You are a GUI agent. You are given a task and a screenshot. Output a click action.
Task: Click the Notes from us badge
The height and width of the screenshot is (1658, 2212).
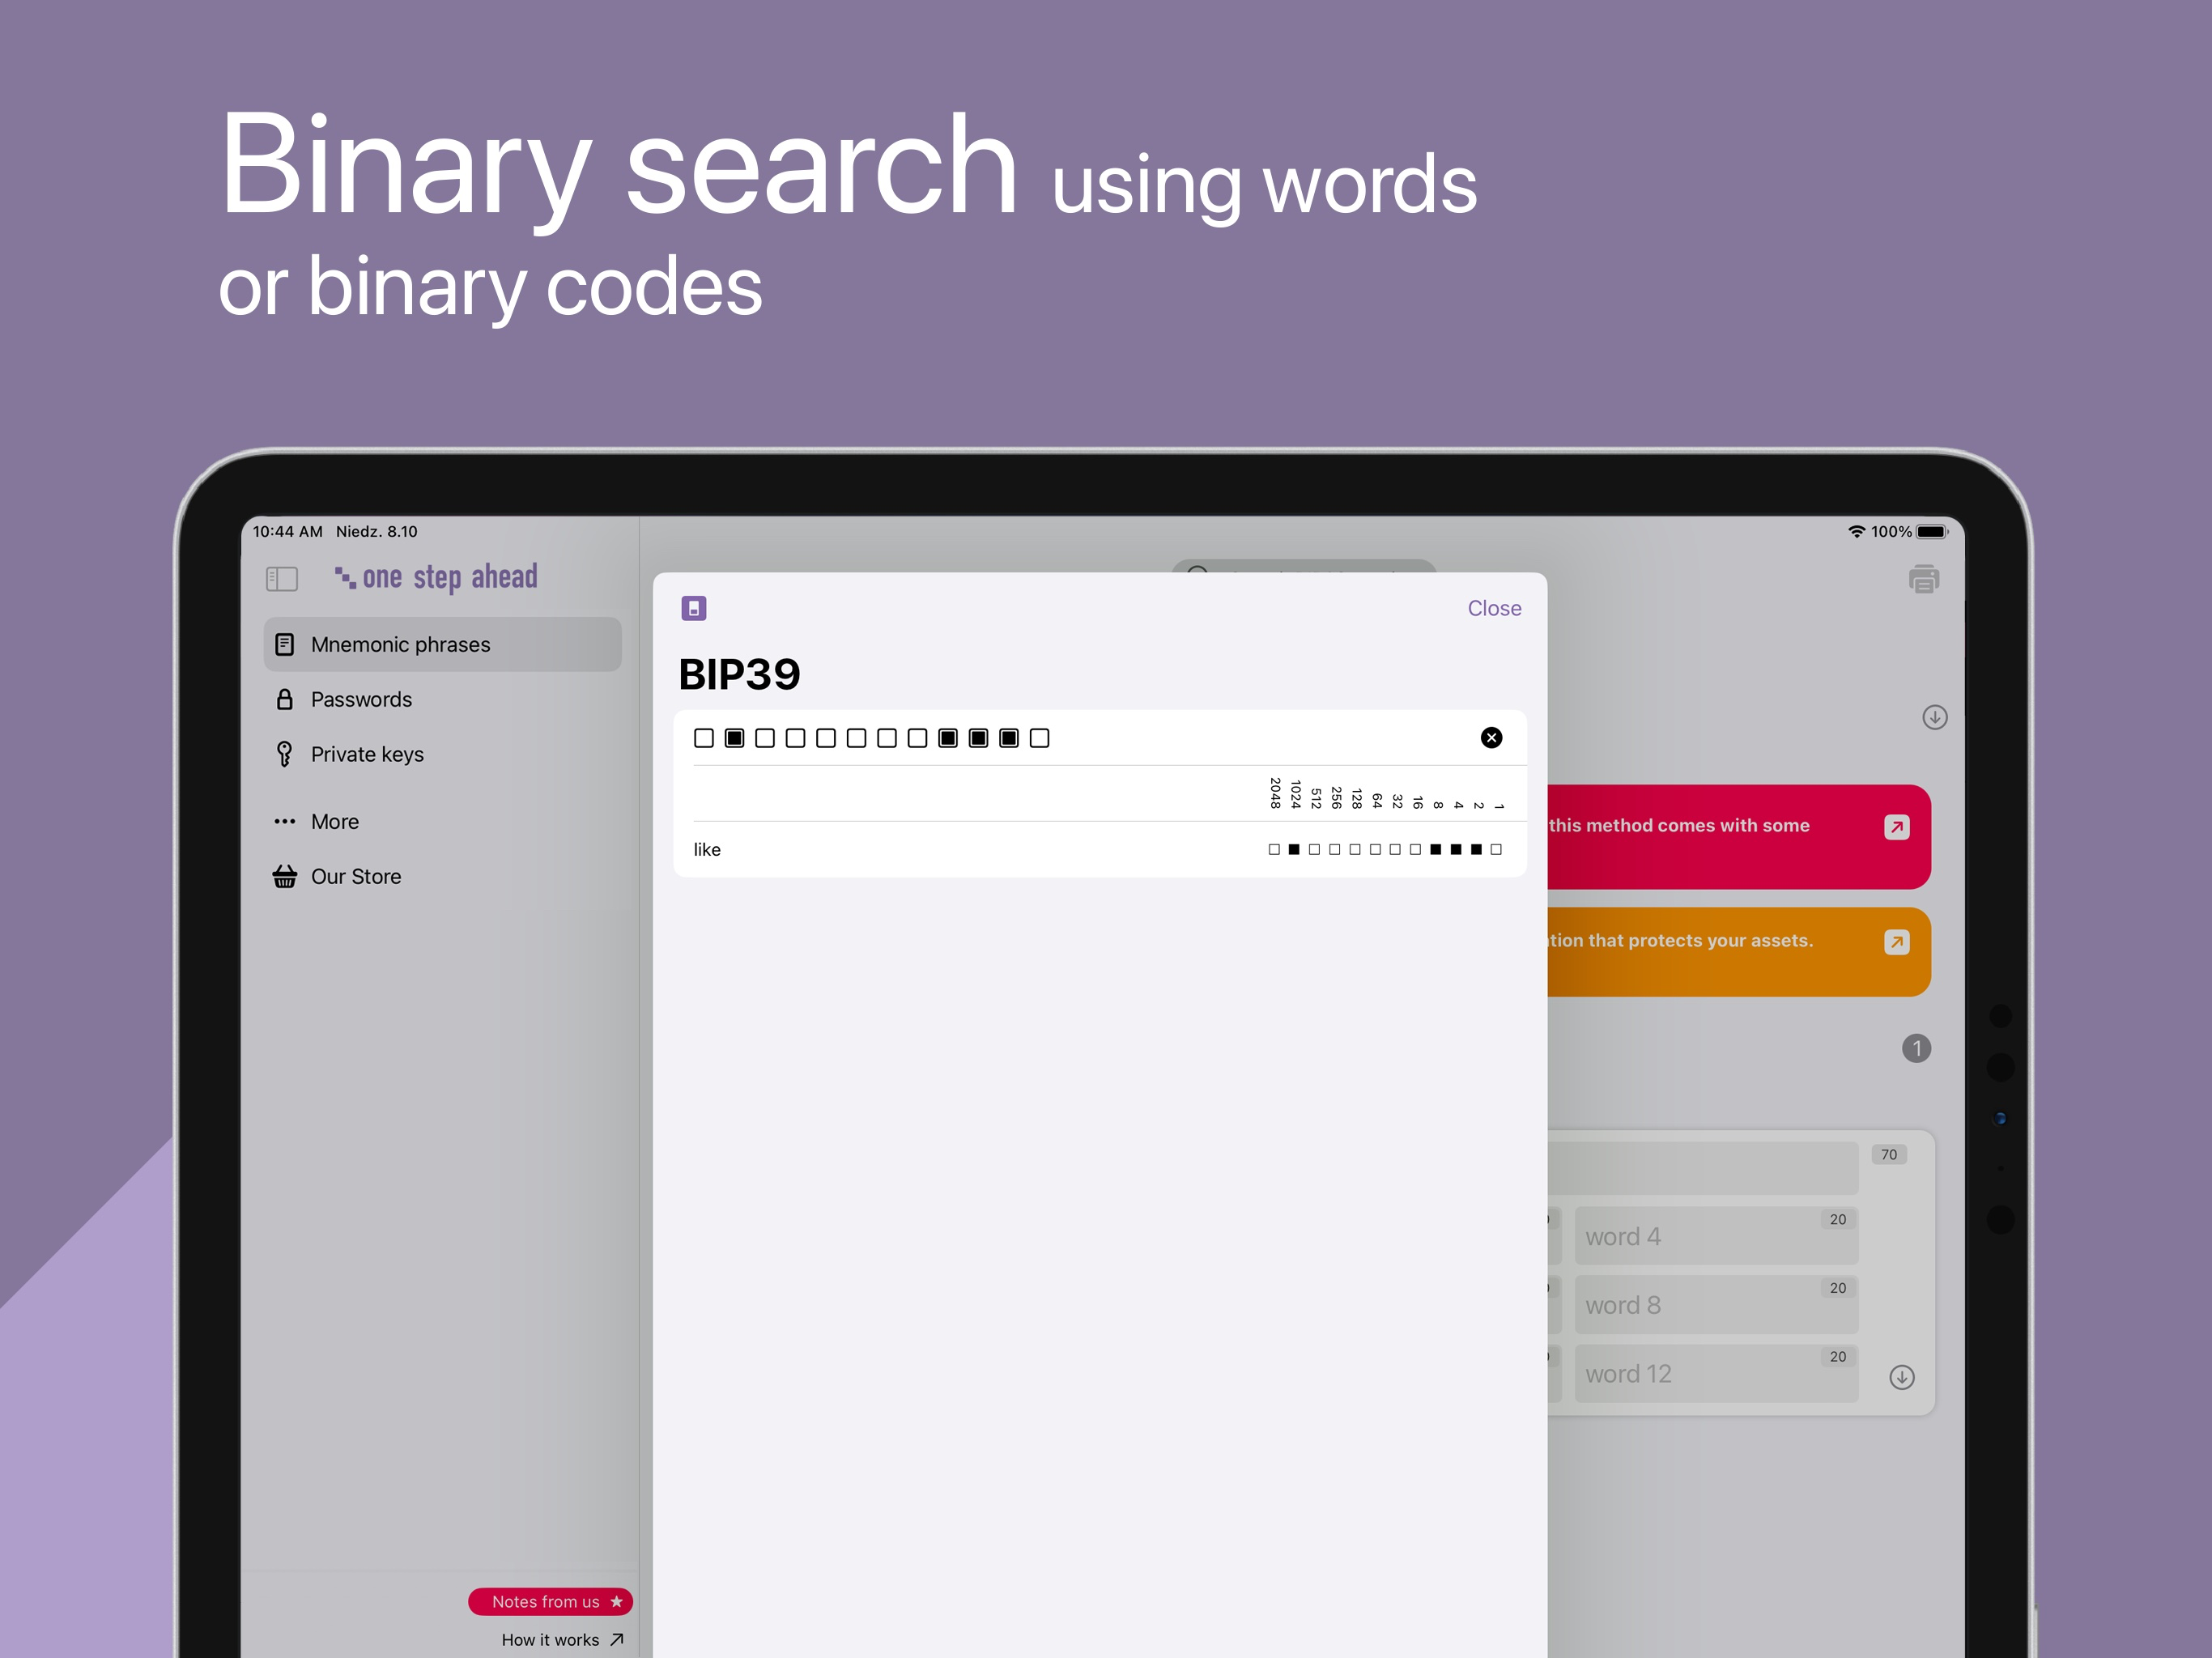pyautogui.click(x=550, y=1601)
